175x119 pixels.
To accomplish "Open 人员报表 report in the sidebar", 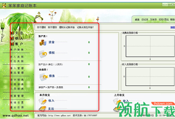I will click(x=17, y=89).
